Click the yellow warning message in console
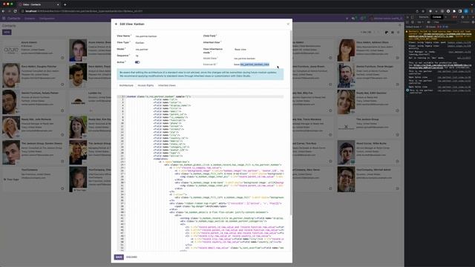The width and height of the screenshot is (475, 267). (440, 35)
